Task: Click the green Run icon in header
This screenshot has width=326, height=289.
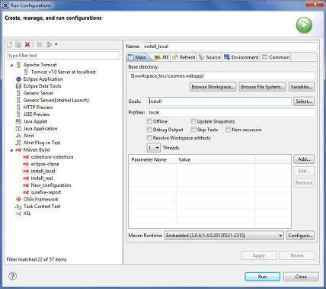Action: coord(304,25)
